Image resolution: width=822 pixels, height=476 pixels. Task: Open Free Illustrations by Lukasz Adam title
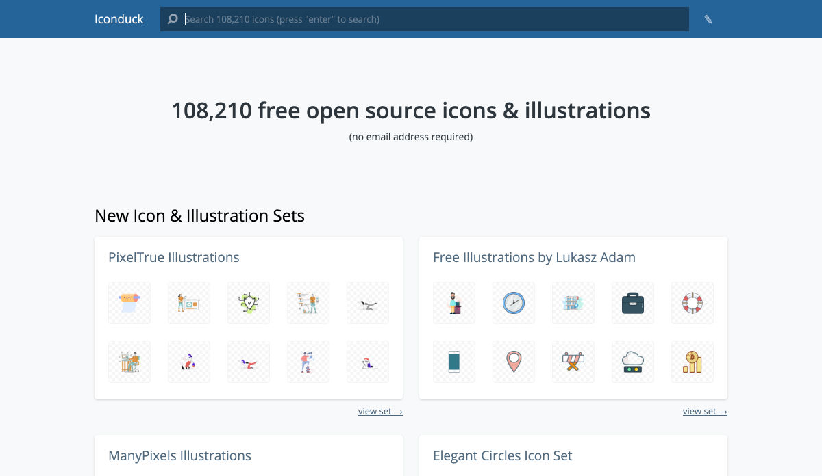pos(534,257)
